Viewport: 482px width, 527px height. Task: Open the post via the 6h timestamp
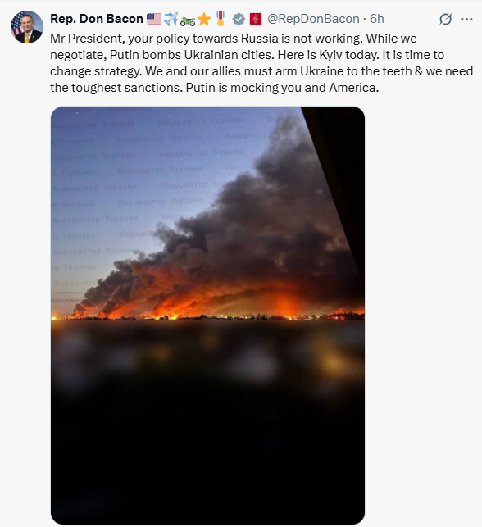coord(377,19)
